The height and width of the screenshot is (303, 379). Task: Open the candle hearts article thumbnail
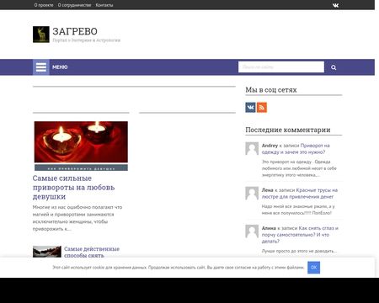pyautogui.click(x=81, y=146)
